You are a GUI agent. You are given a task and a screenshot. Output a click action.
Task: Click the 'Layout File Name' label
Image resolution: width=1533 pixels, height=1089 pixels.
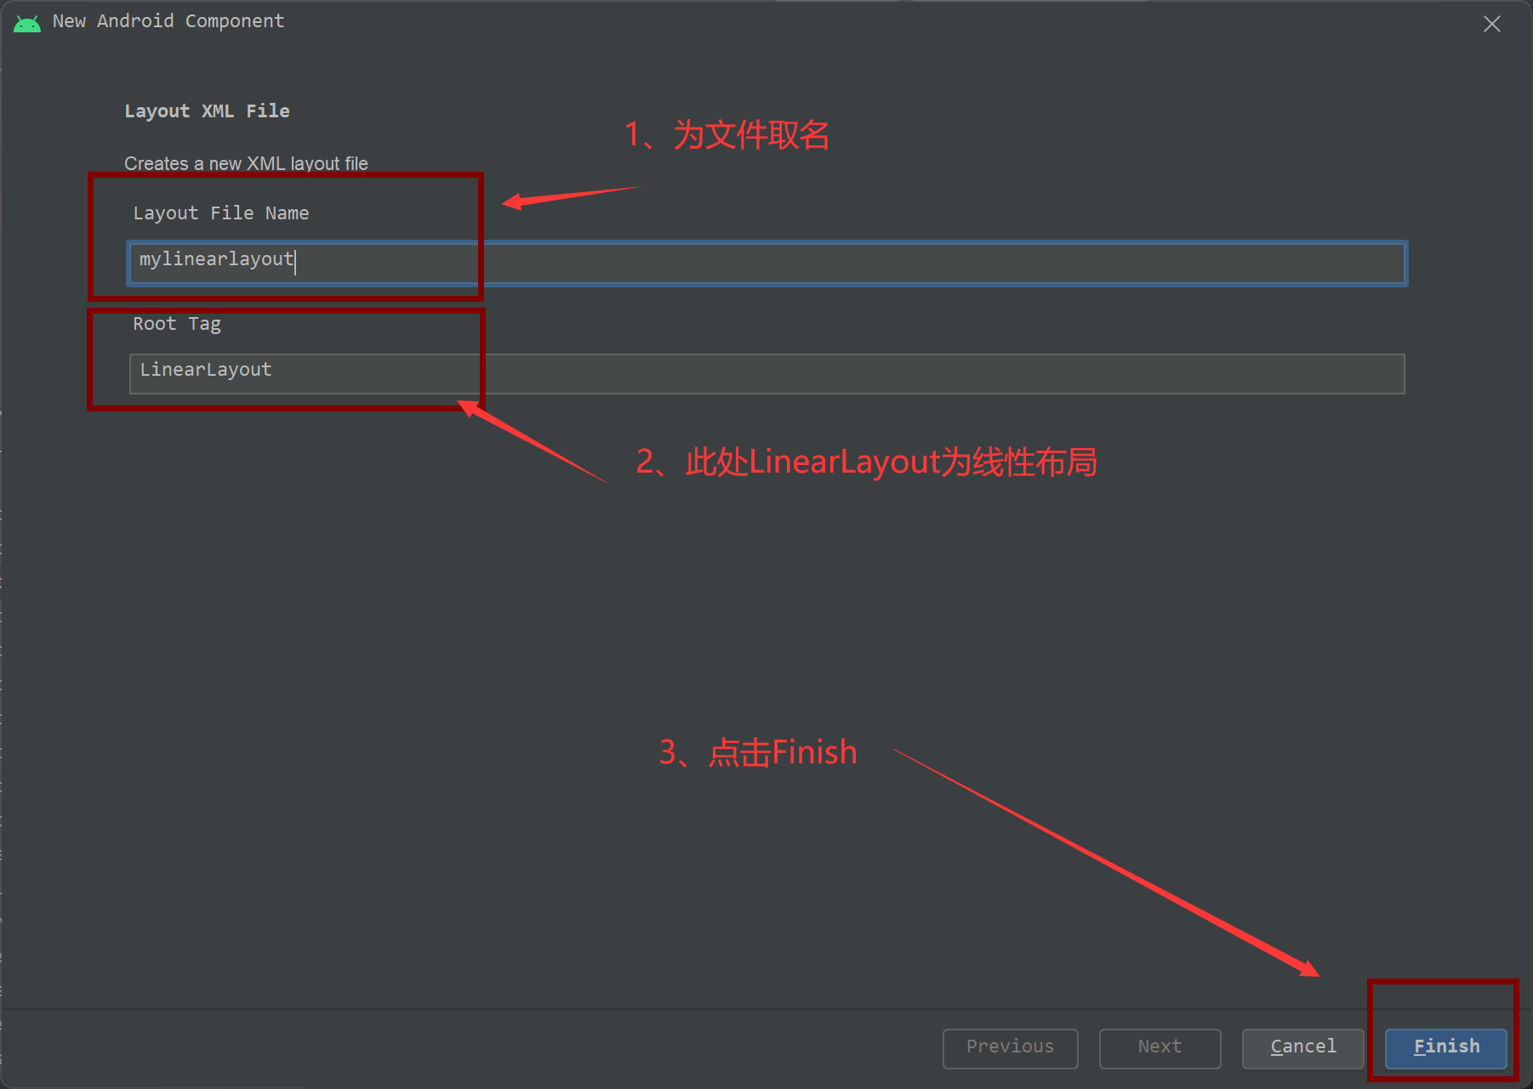coord(220,213)
